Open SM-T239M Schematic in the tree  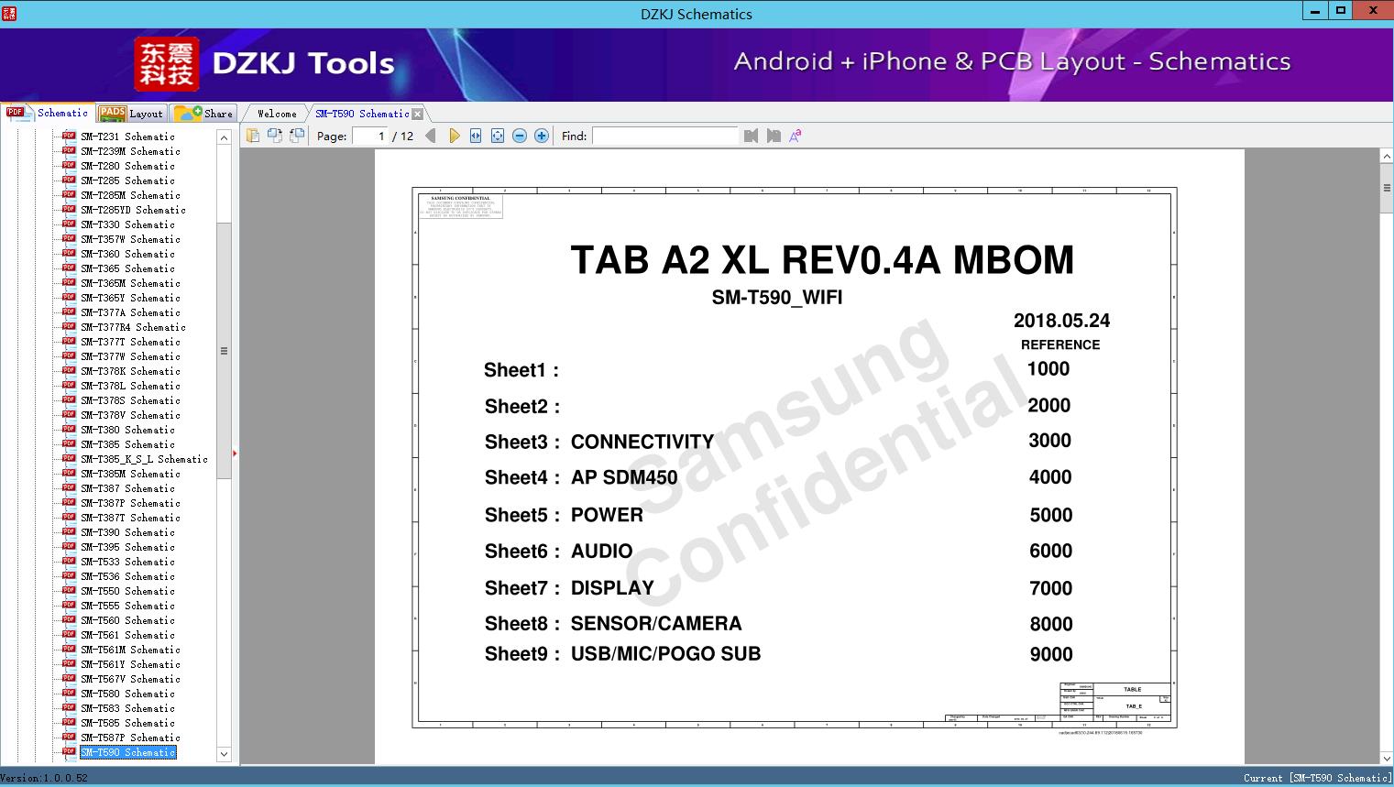coord(130,151)
